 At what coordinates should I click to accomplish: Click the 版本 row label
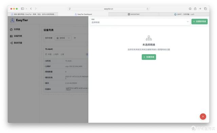coord(47,83)
